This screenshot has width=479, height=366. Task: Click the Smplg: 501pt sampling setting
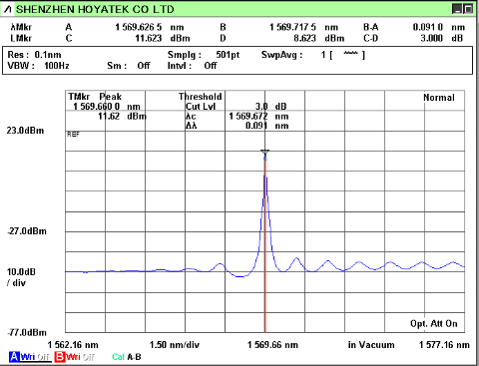204,55
